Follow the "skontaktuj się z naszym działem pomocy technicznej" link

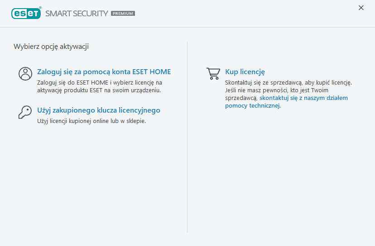tap(303, 98)
